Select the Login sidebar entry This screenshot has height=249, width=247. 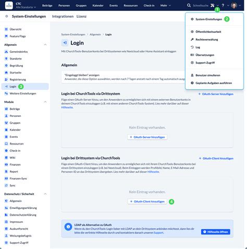tap(25, 87)
